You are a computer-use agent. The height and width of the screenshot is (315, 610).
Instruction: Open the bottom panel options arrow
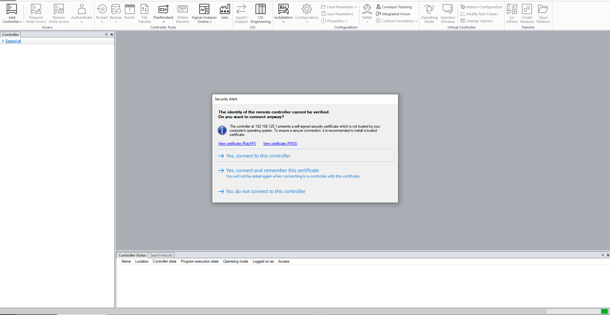pos(603,255)
